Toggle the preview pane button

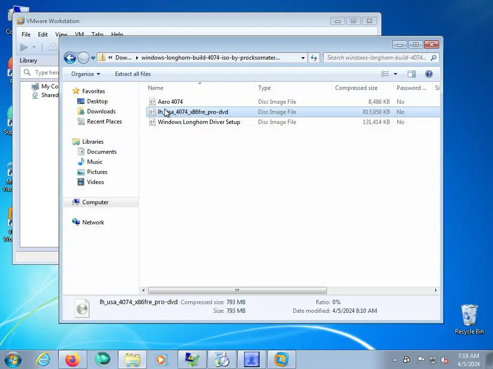tap(411, 74)
